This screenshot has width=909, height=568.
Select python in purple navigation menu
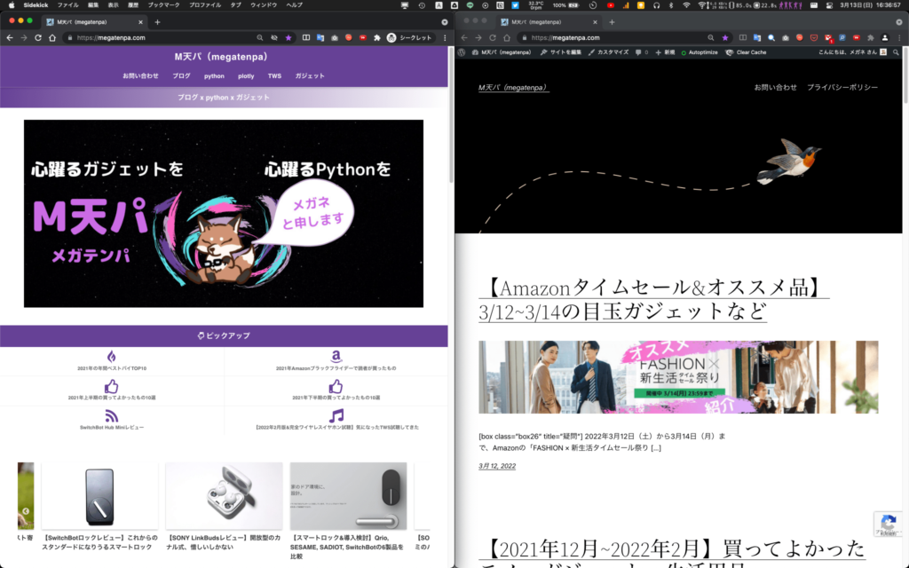click(214, 76)
